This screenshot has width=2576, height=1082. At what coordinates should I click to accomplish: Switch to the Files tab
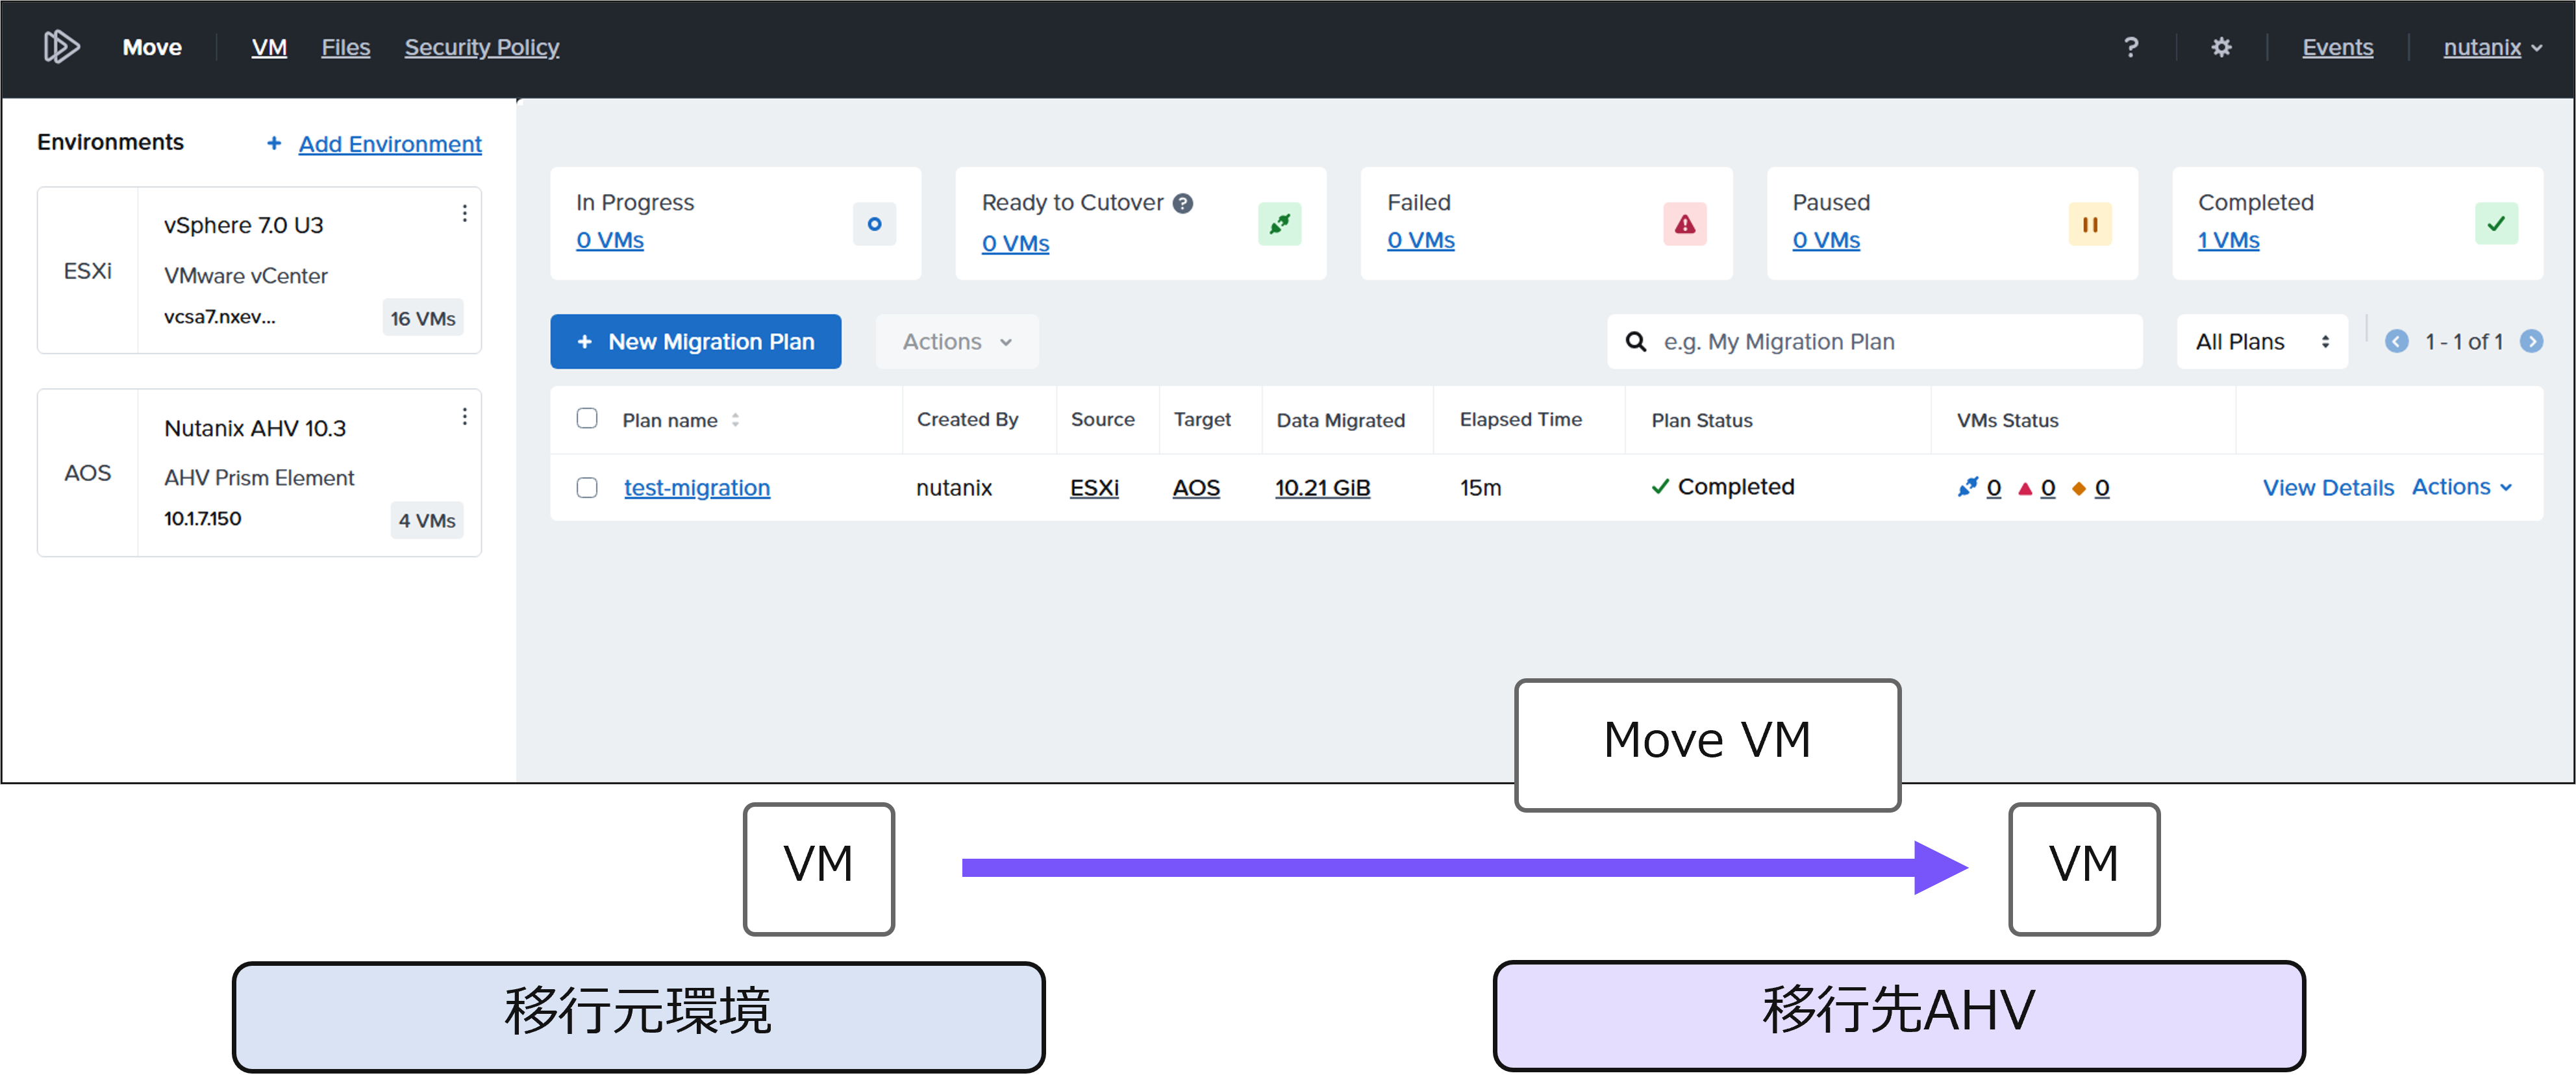[345, 47]
